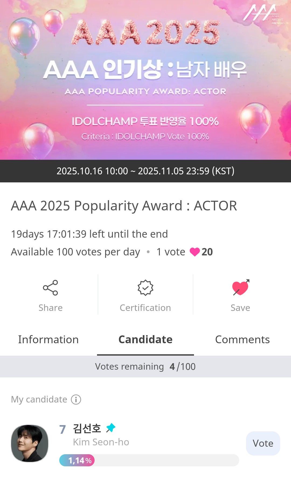Open the My candidate info icon
This screenshot has height=479, width=291.
pos(76,400)
